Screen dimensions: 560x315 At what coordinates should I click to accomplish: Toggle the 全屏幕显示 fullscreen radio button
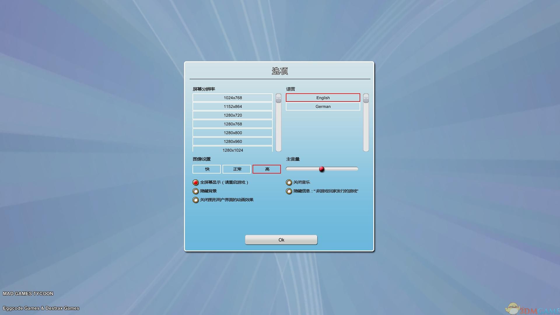click(x=196, y=182)
